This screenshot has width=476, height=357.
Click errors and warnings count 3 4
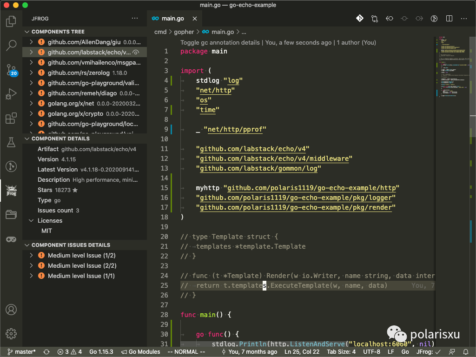tap(70, 352)
